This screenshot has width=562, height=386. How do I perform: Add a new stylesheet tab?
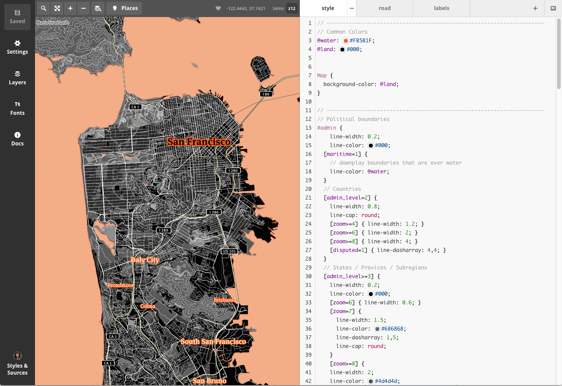pyautogui.click(x=535, y=8)
